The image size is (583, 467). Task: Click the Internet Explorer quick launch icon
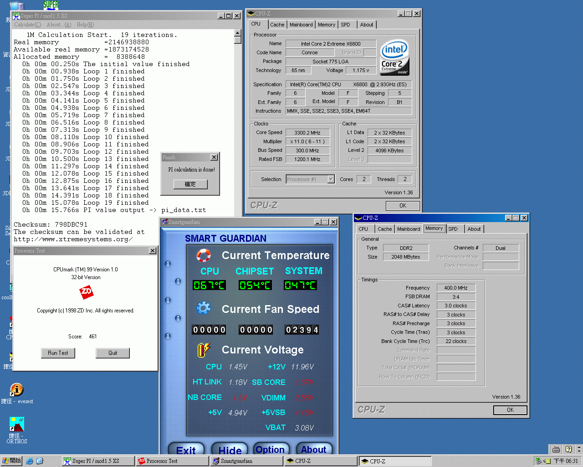[30, 461]
